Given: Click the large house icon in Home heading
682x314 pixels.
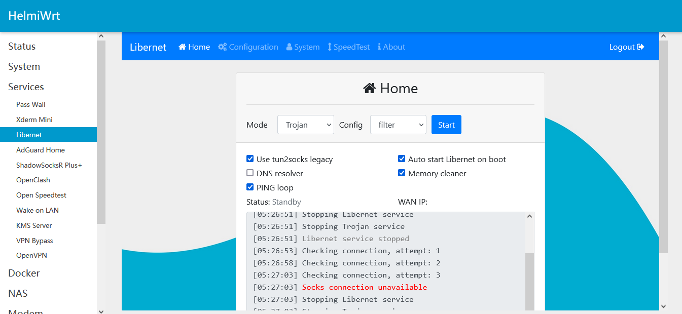Looking at the screenshot, I should point(370,89).
